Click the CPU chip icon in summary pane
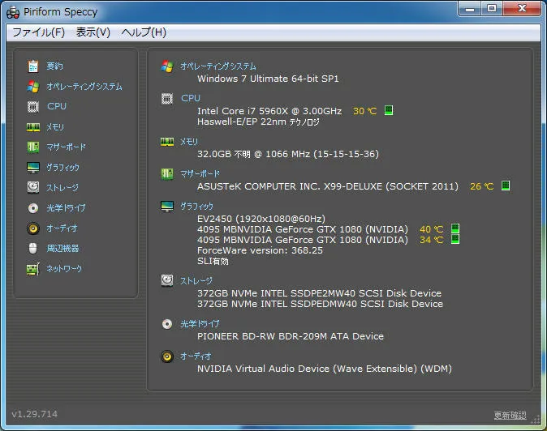 click(167, 99)
